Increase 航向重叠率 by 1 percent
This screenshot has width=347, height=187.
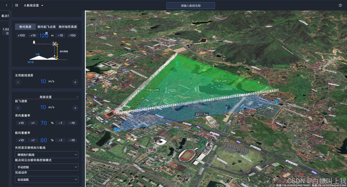click(33, 140)
